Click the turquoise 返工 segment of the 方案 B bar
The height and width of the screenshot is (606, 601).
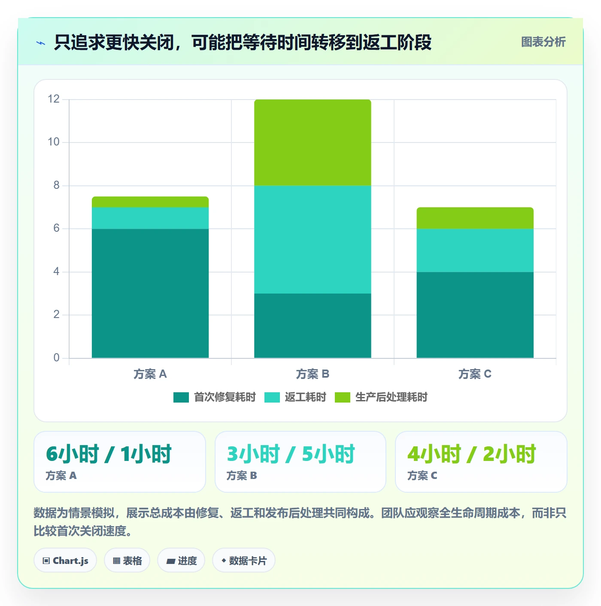tap(313, 239)
